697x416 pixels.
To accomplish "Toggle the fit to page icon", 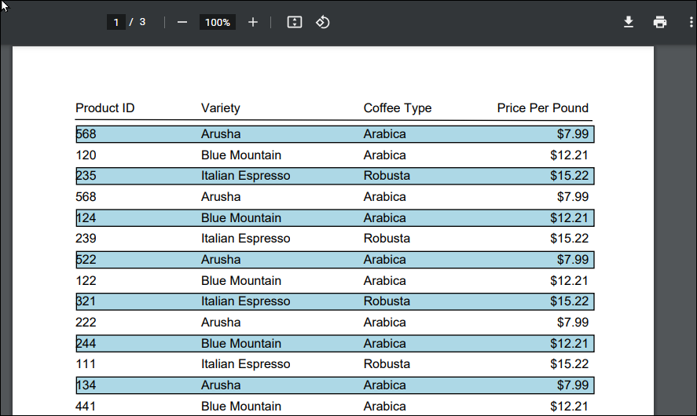I will point(295,22).
